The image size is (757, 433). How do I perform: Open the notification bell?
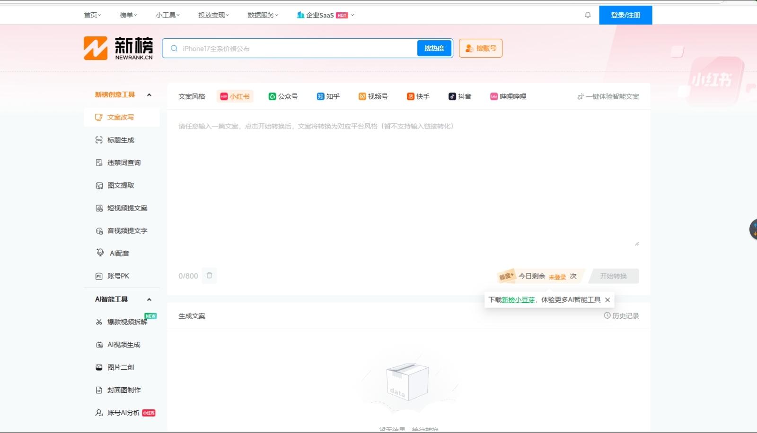click(587, 15)
